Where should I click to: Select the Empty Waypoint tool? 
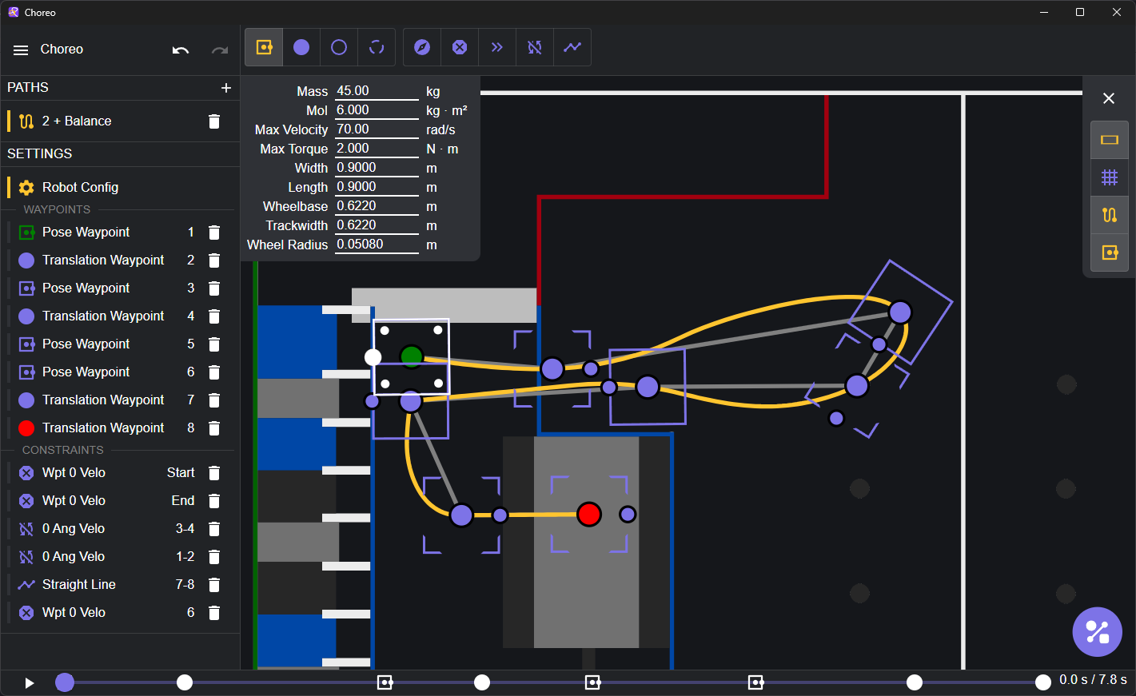[x=338, y=47]
